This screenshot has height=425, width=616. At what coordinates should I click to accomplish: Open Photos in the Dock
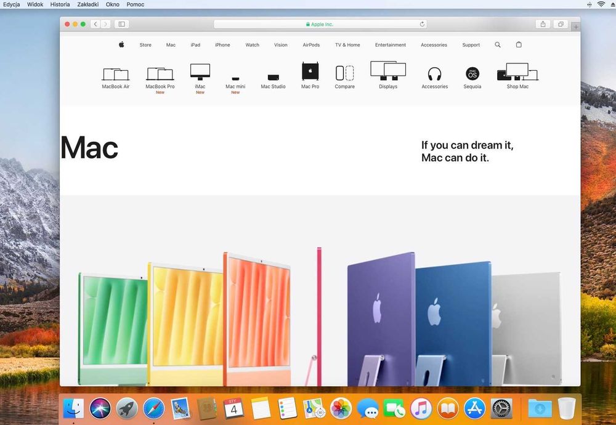point(341,408)
